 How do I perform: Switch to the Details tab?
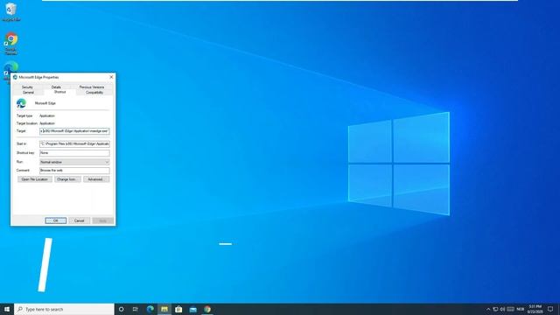coord(56,87)
